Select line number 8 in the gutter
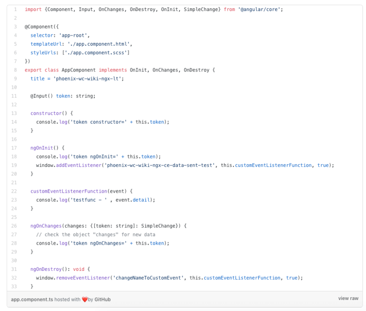This screenshot has height=311, width=366. pos(15,70)
